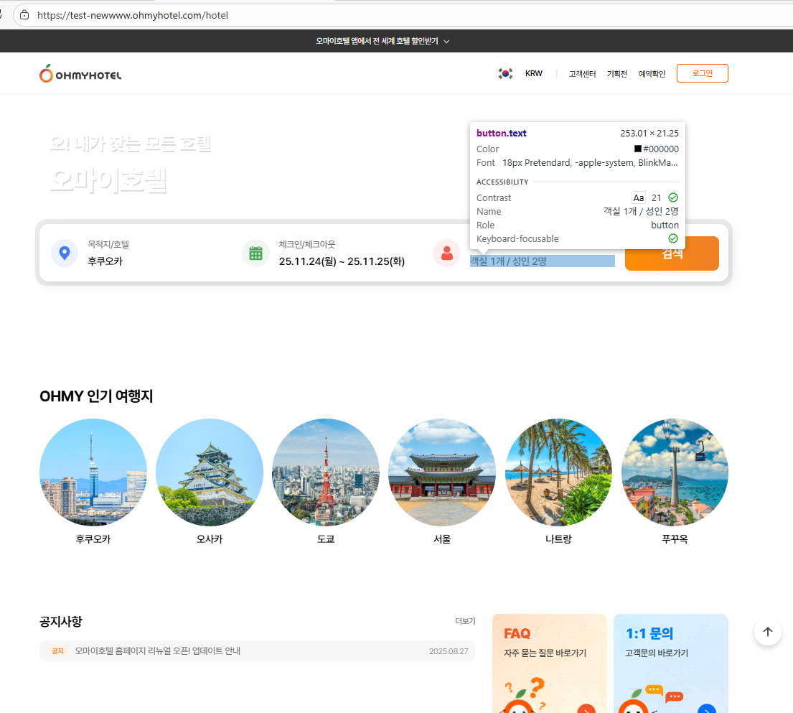The height and width of the screenshot is (713, 793).
Task: Click the 목적지/호텔 label
Action: (108, 244)
